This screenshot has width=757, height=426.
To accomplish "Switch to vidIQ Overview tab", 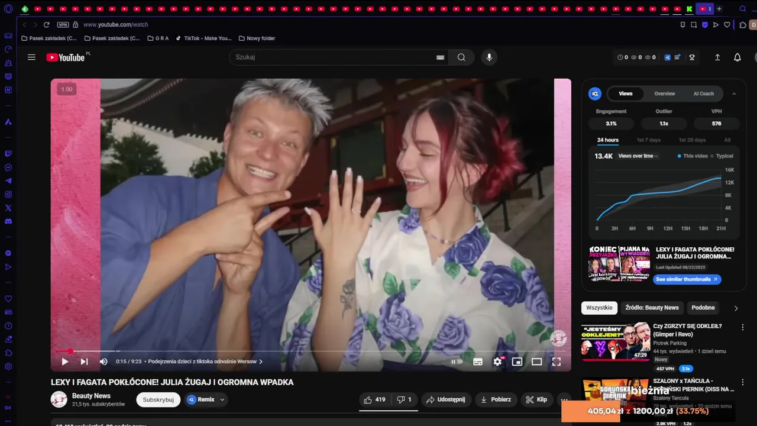I will click(x=664, y=93).
